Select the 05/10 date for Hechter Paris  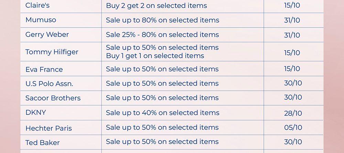(x=293, y=128)
